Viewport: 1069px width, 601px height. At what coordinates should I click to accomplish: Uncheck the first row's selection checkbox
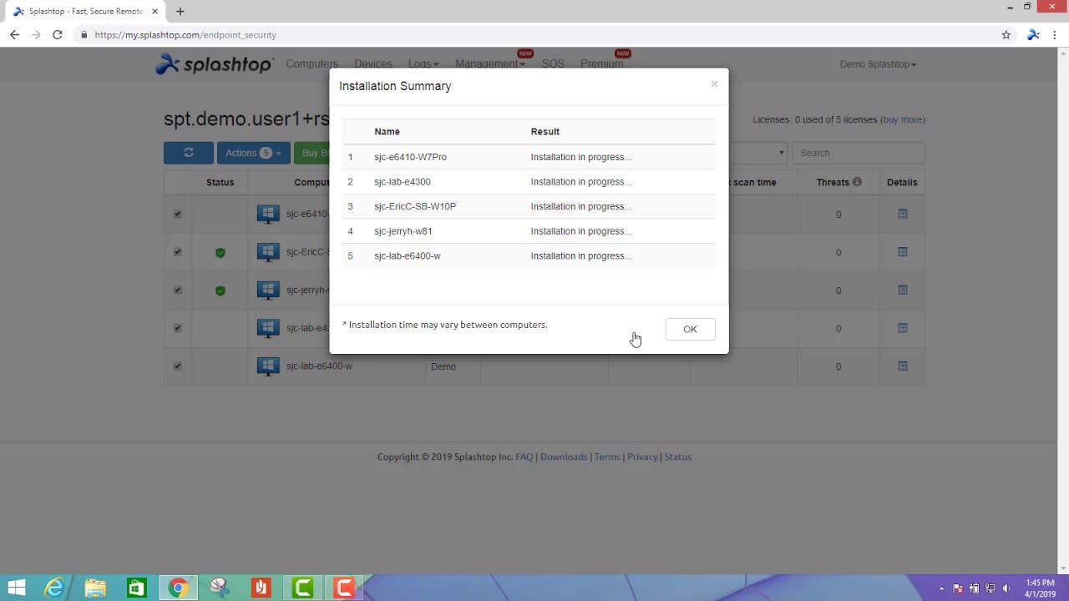click(177, 214)
